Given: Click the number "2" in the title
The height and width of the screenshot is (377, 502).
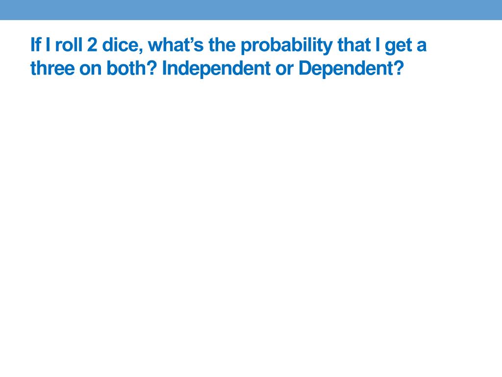Looking at the screenshot, I should (92, 45).
